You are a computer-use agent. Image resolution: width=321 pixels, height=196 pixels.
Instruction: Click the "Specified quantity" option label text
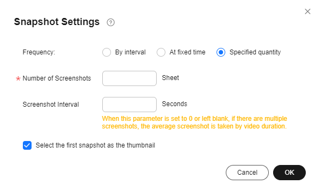click(255, 52)
